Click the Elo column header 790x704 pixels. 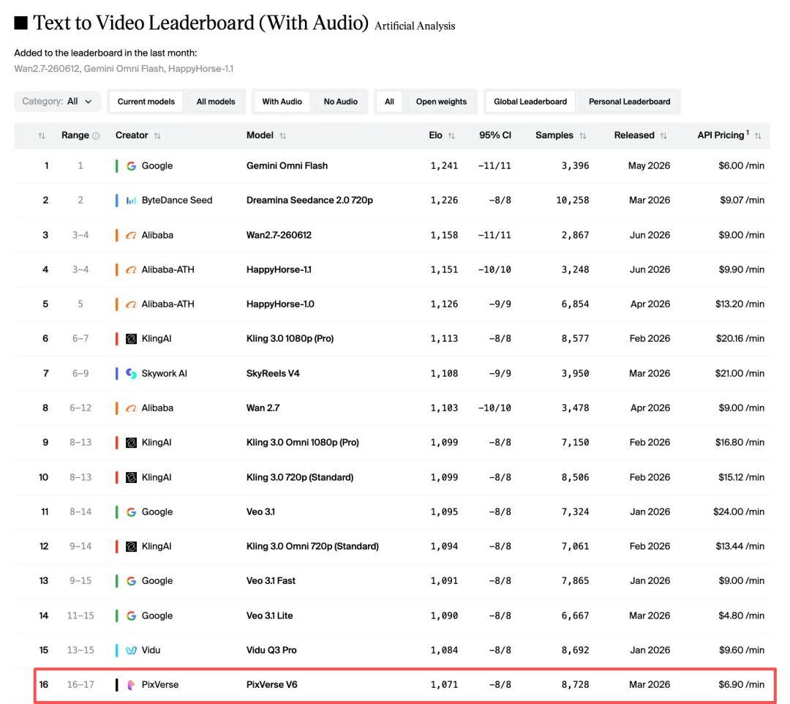point(435,135)
